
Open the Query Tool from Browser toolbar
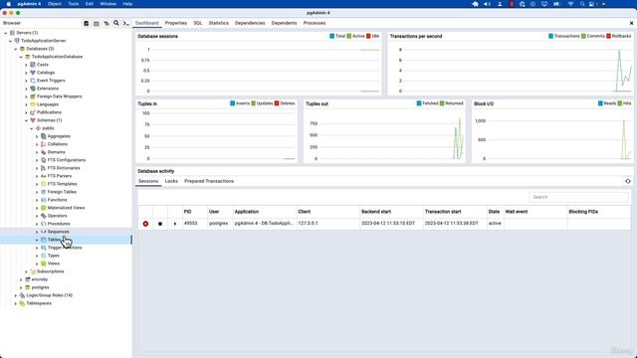coord(87,23)
